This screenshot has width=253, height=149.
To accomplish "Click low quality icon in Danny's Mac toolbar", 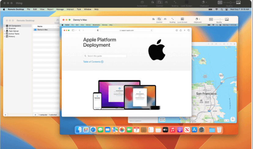I will click(211, 19).
